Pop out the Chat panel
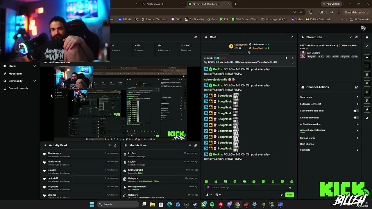This screenshot has width=372, height=209. click(x=292, y=37)
